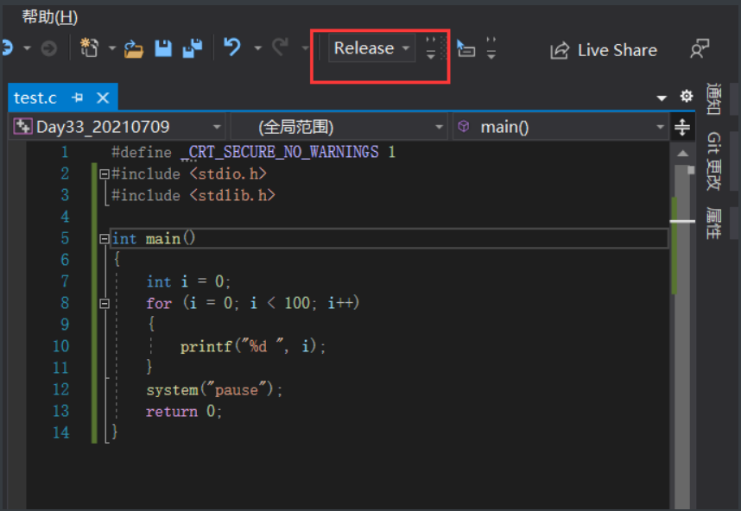Click int i = 0 declaration line
The width and height of the screenshot is (741, 511).
(x=188, y=282)
